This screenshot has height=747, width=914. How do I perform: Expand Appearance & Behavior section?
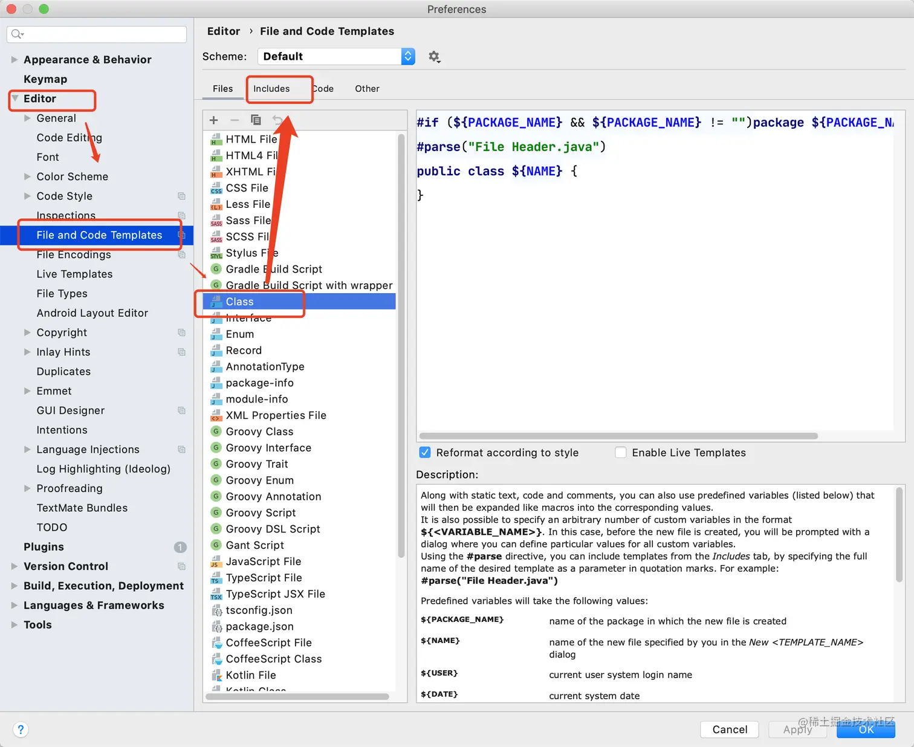point(15,60)
